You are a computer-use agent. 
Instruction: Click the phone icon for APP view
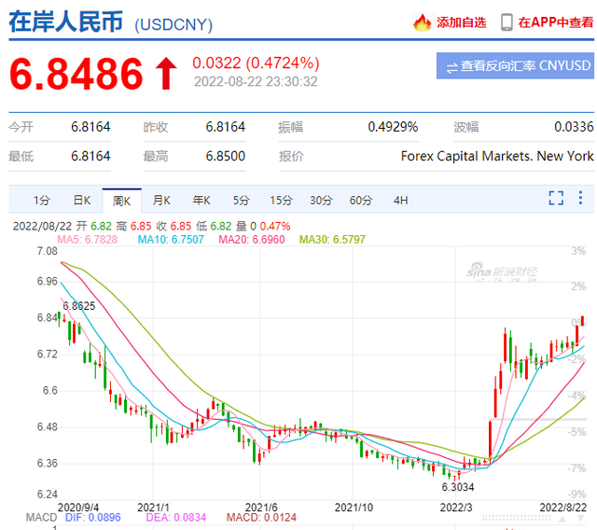(x=507, y=21)
